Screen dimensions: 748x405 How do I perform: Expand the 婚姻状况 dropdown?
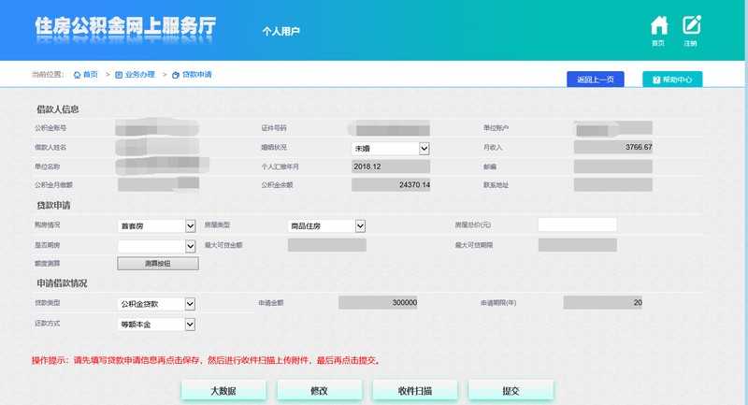tap(390, 148)
